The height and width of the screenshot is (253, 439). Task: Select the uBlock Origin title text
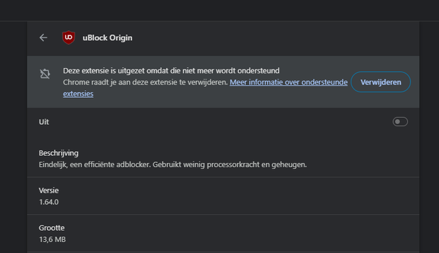click(x=107, y=37)
